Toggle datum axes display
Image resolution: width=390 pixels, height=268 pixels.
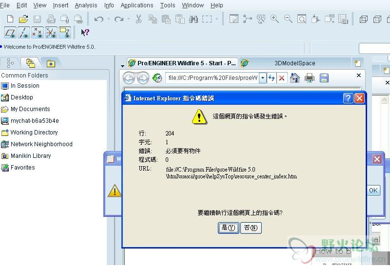coord(24,33)
